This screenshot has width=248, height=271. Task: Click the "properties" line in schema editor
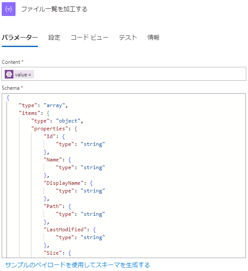click(x=54, y=129)
